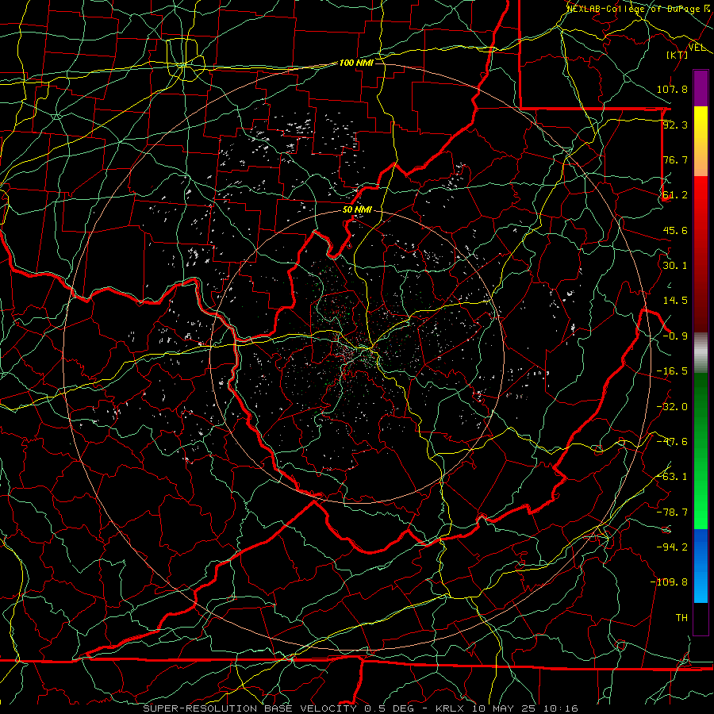This screenshot has height=714, width=714.
Task: Click the SUPER-RESOLUTION BASE VELOCITY caption text
Action: (250, 708)
